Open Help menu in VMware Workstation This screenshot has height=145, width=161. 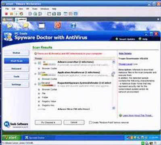(x=54, y=9)
